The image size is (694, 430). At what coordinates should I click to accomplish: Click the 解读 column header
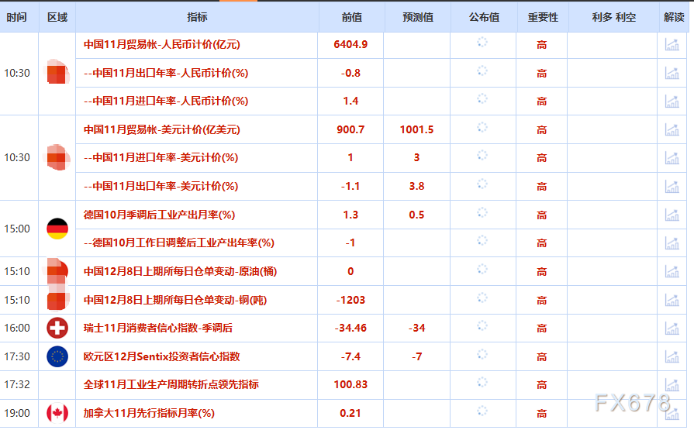pyautogui.click(x=674, y=17)
